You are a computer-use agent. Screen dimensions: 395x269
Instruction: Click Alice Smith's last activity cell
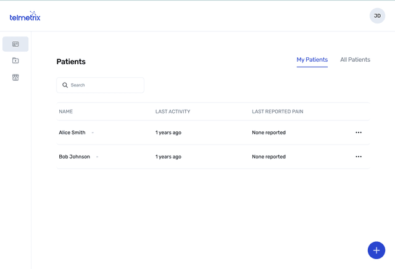168,133
